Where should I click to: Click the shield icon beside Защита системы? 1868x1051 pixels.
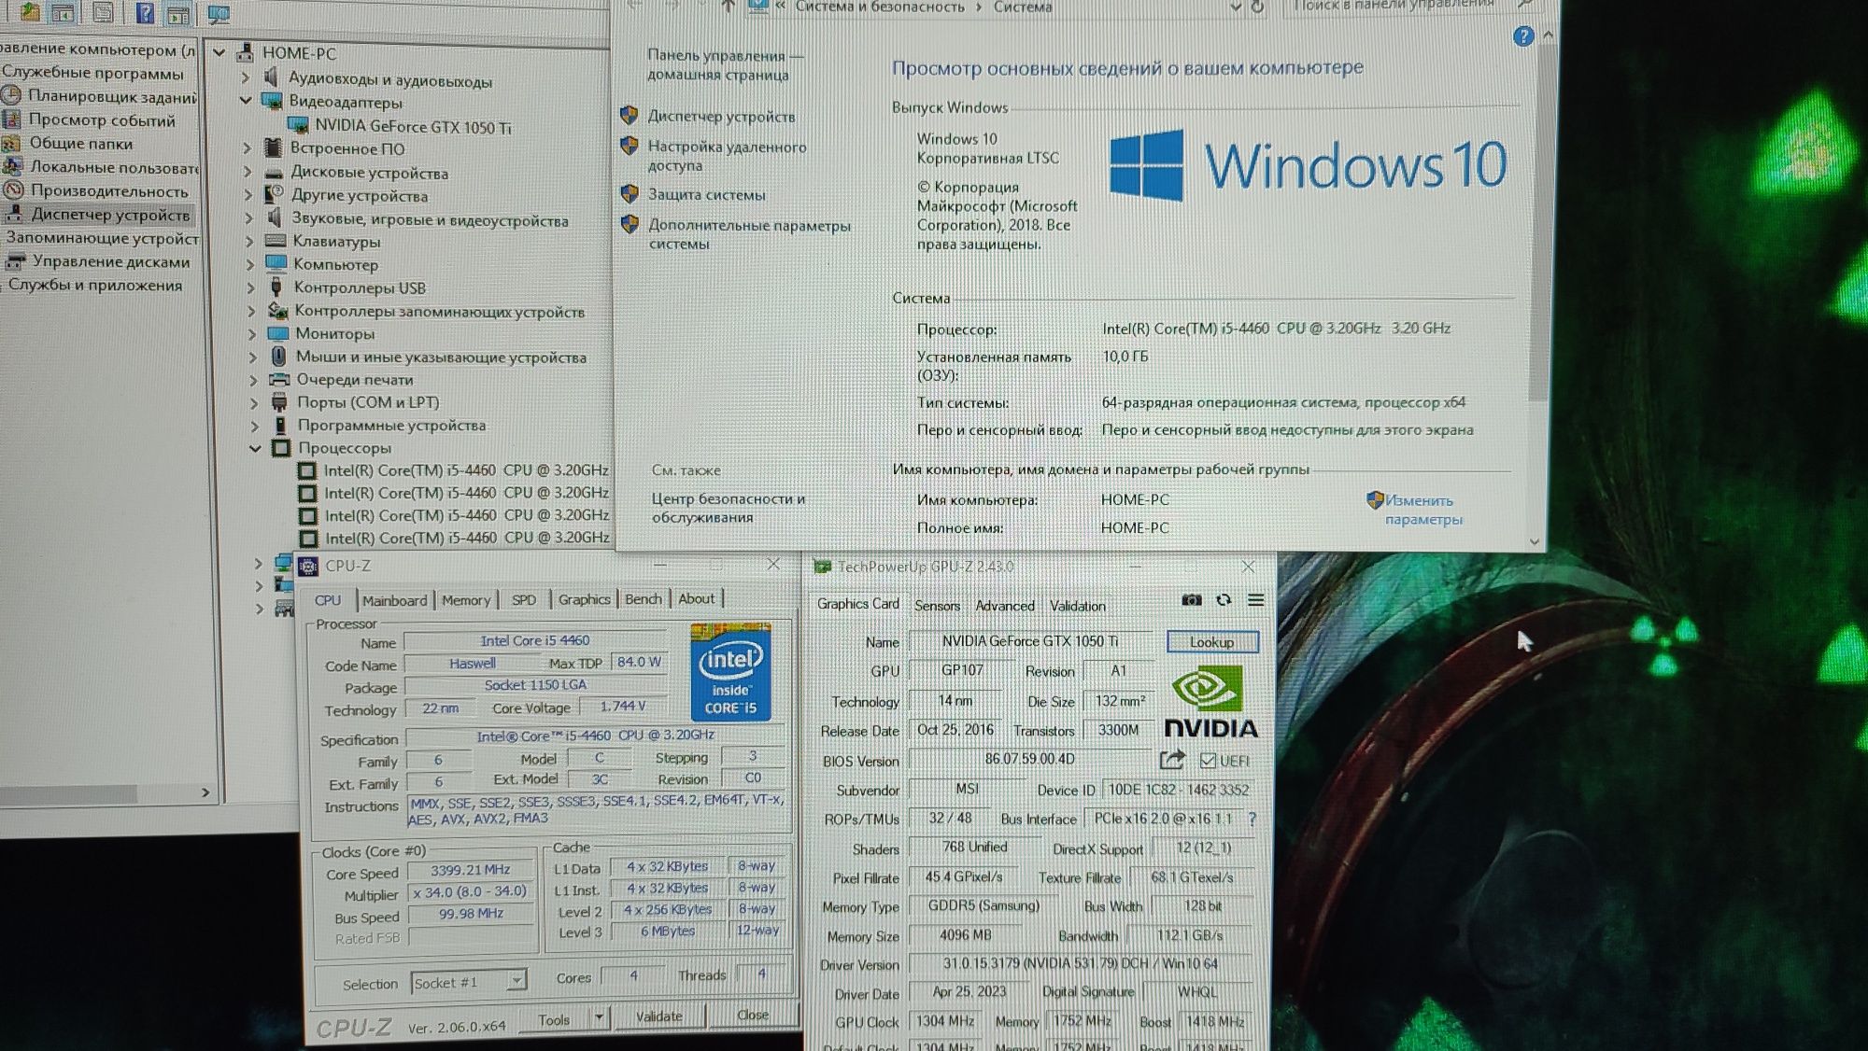pos(630,194)
